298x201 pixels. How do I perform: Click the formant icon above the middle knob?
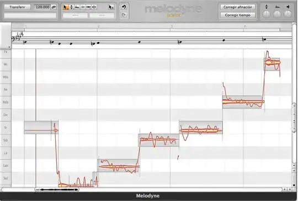click(277, 7)
